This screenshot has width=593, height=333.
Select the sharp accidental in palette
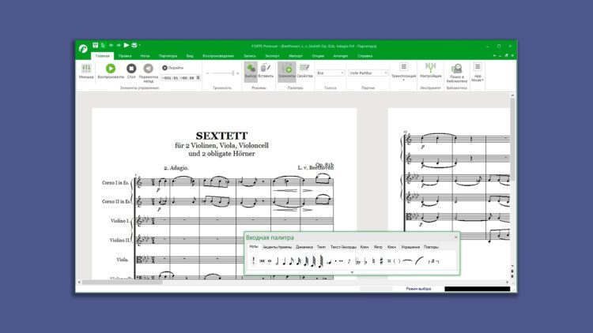pyautogui.click(x=383, y=260)
